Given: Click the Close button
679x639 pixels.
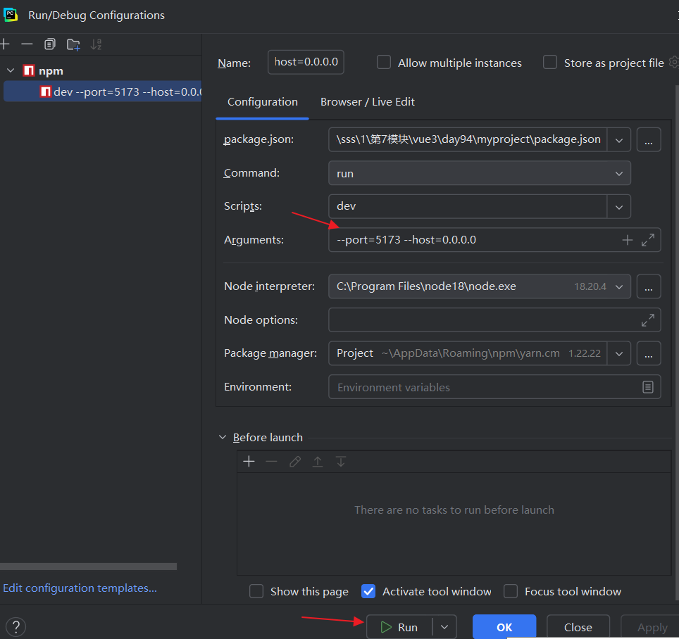Looking at the screenshot, I should 578,627.
